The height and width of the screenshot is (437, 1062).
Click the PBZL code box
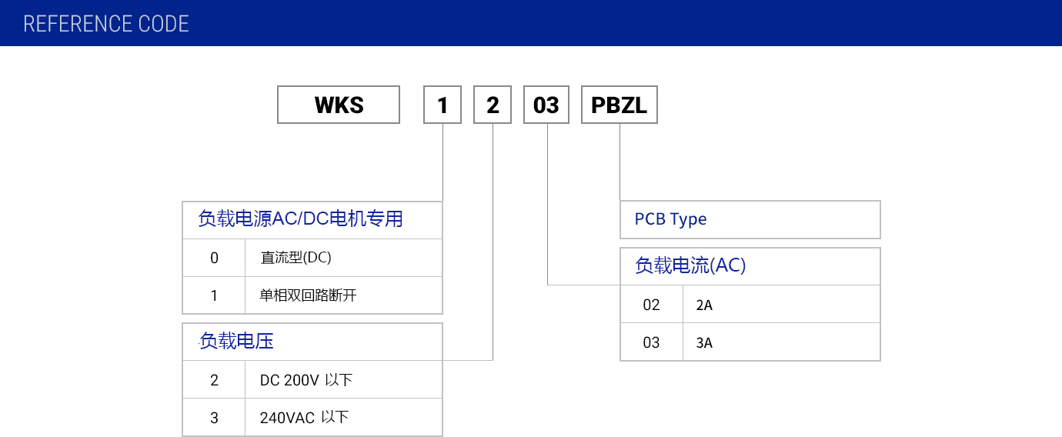tap(619, 105)
